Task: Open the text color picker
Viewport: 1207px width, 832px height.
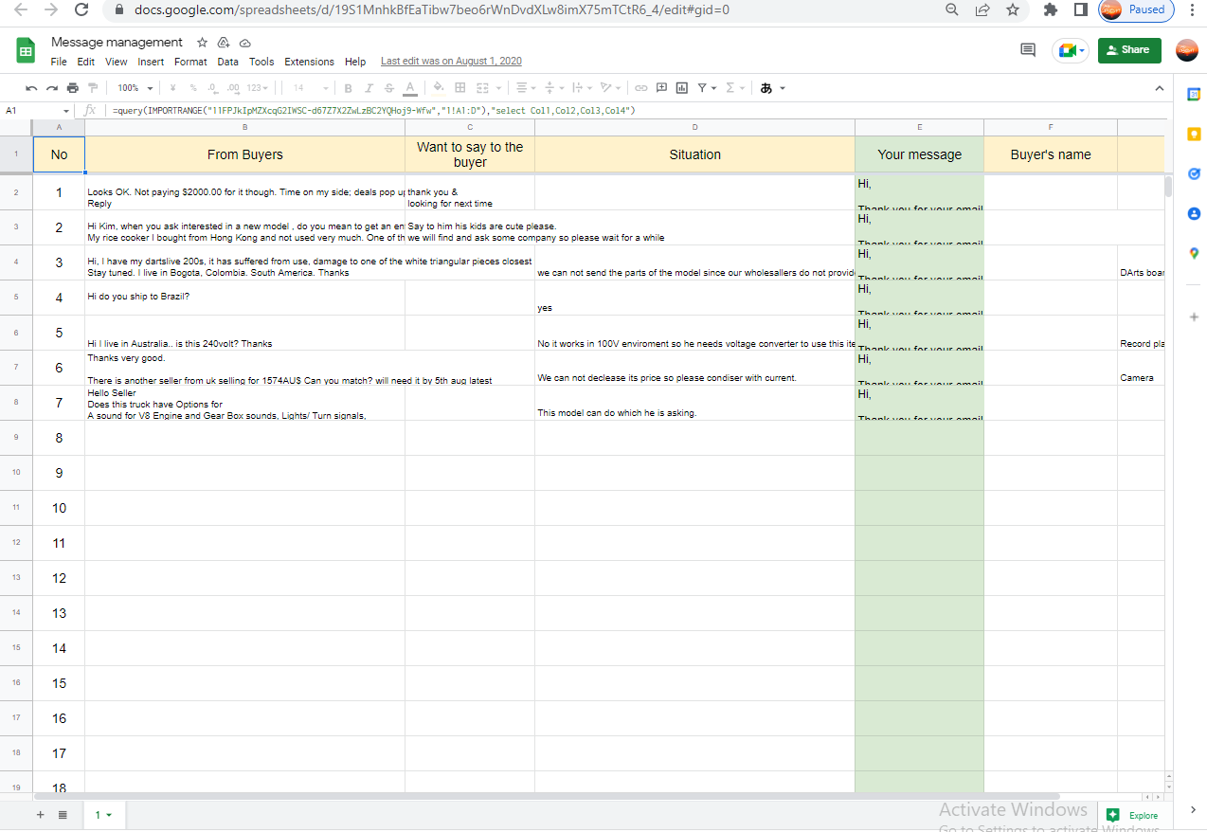Action: coord(409,88)
